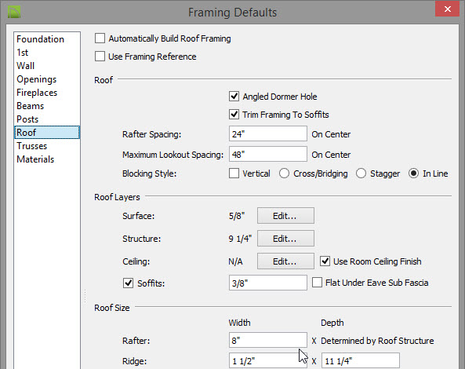Edit the roof Surface layers
The image size is (465, 369).
coord(285,216)
